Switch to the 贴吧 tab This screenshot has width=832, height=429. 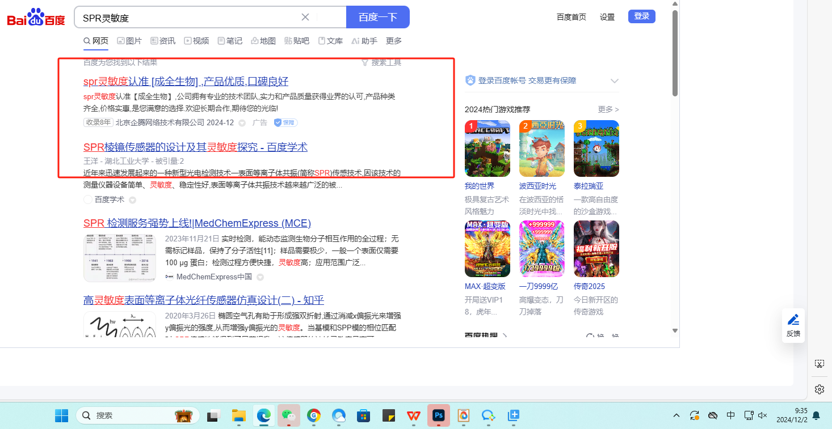[x=297, y=41]
